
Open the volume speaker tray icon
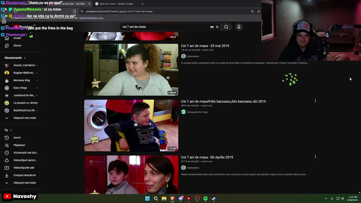[342, 198]
